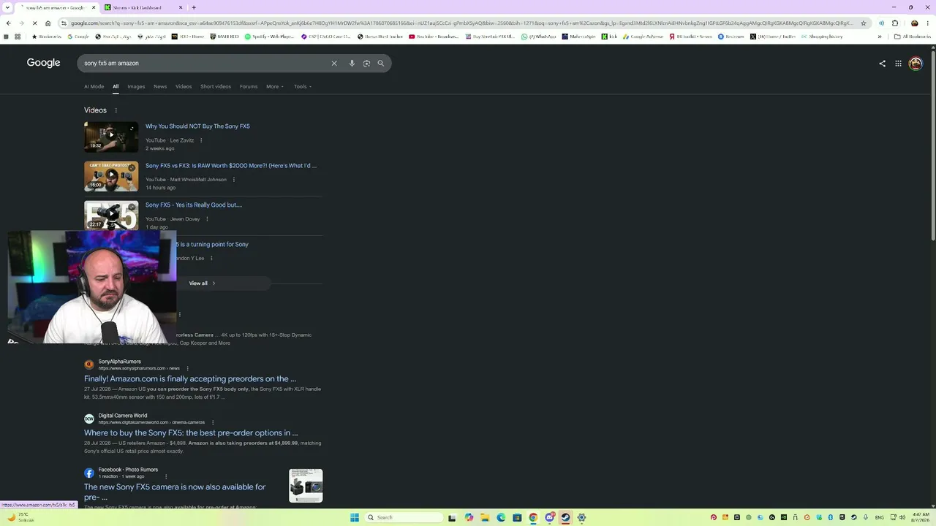Viewport: 936px width, 526px height.
Task: Switch to Images results tab
Action: pos(136,86)
